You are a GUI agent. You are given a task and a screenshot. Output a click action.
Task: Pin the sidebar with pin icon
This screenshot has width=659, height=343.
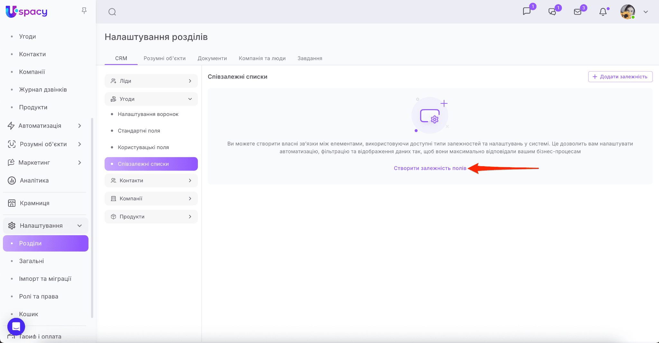(x=84, y=11)
